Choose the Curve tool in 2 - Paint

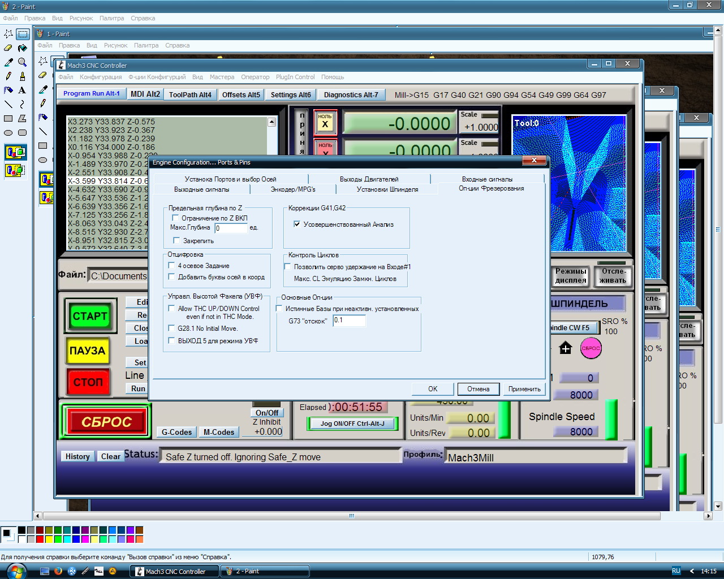22,104
